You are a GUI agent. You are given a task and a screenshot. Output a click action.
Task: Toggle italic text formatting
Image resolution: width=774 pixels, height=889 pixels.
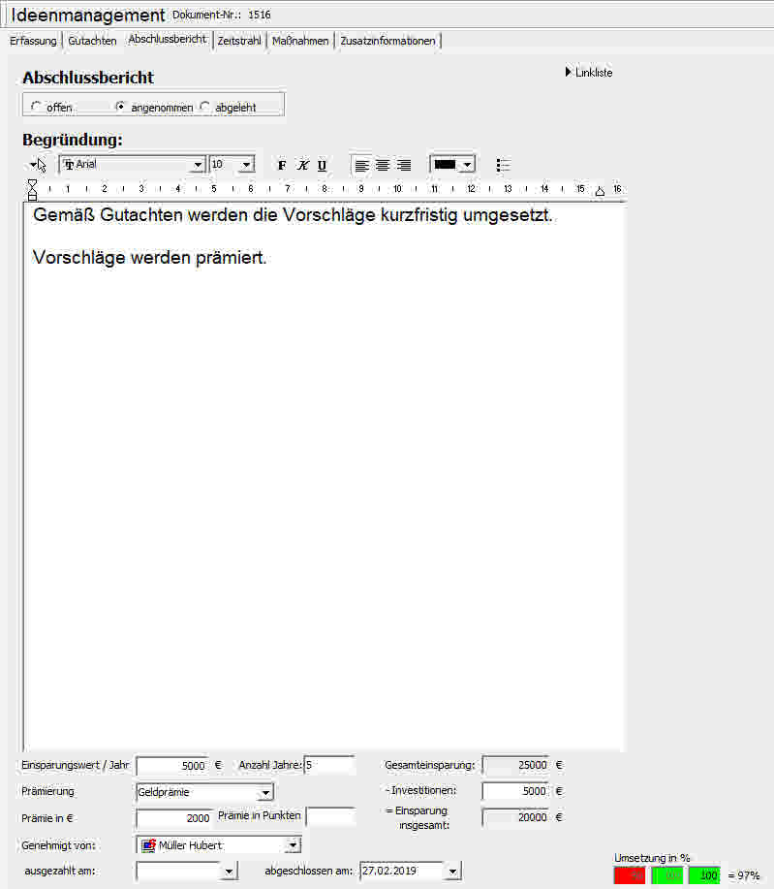pyautogui.click(x=302, y=165)
